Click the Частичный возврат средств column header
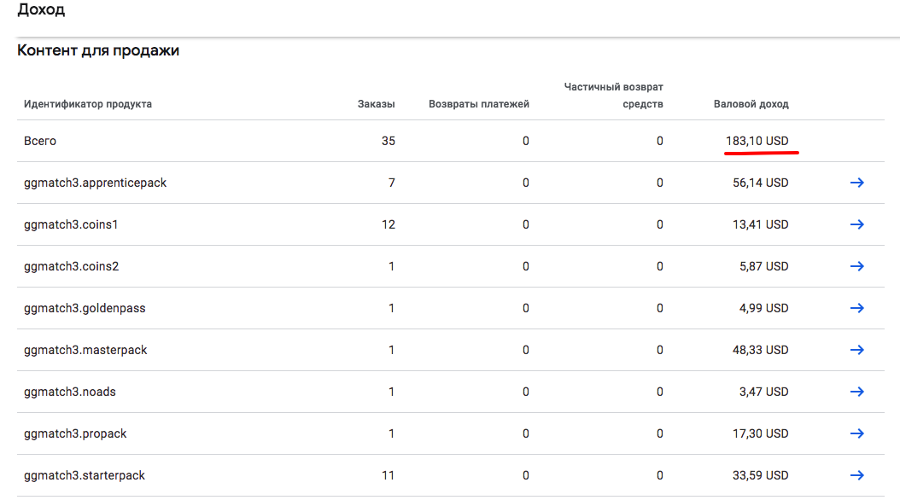The image size is (900, 500). 614,96
